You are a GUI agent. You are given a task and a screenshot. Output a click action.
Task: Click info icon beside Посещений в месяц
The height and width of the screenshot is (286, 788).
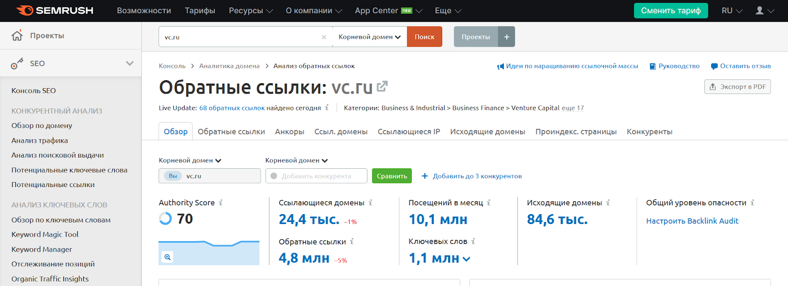click(489, 202)
